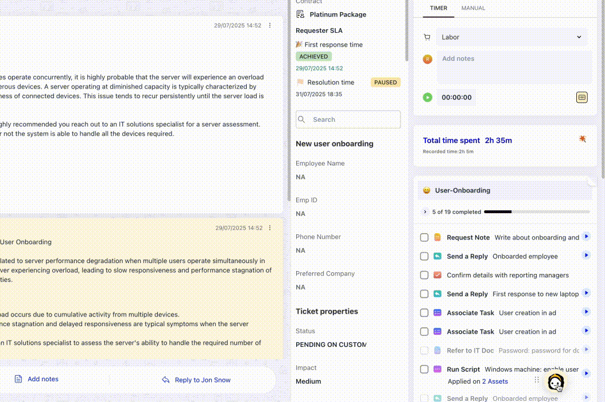Screen dimensions: 605x402
Task: Run the Run Script play arrow
Action: (586, 373)
